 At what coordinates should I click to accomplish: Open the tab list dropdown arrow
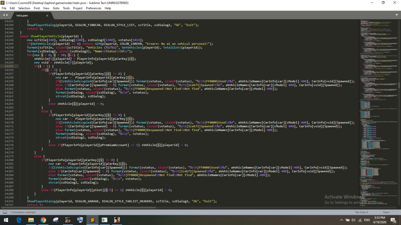tap(397, 15)
